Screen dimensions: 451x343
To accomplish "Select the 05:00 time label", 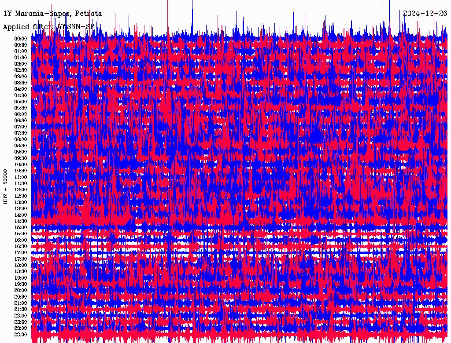I will coord(21,102).
